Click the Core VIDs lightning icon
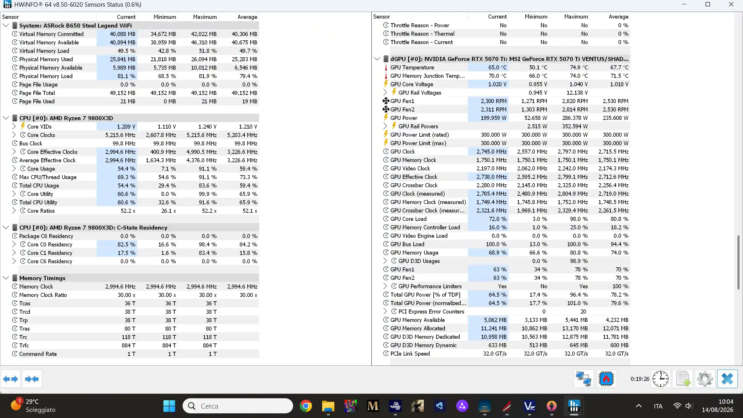This screenshot has height=418, width=743. [x=23, y=126]
